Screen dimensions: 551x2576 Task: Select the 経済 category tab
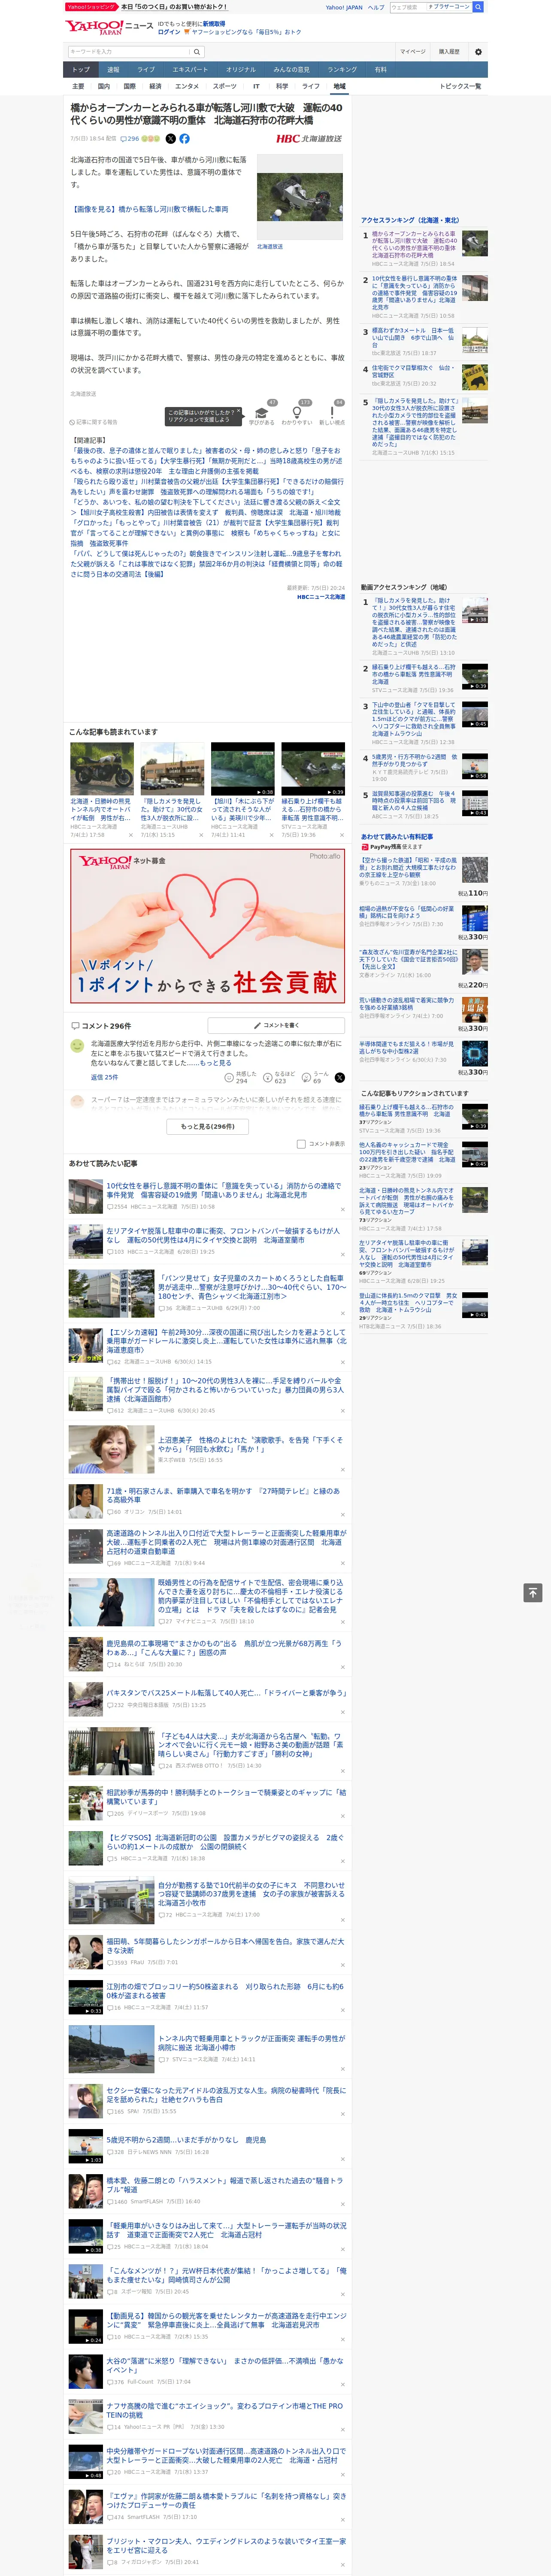coord(155,86)
